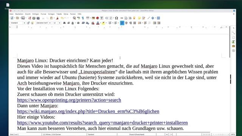Toggle track changes recording icon

tap(144, 18)
